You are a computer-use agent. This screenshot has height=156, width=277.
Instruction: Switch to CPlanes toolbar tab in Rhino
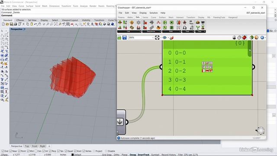point(20,20)
